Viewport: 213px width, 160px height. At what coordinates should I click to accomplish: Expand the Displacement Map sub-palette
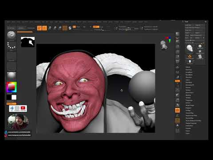click(x=191, y=116)
